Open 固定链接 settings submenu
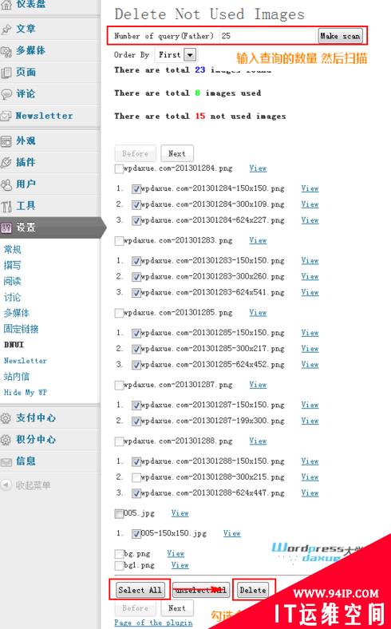The height and width of the screenshot is (629, 391). tap(22, 329)
